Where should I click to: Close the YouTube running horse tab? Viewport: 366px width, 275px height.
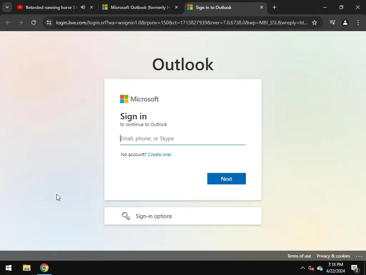[91, 7]
